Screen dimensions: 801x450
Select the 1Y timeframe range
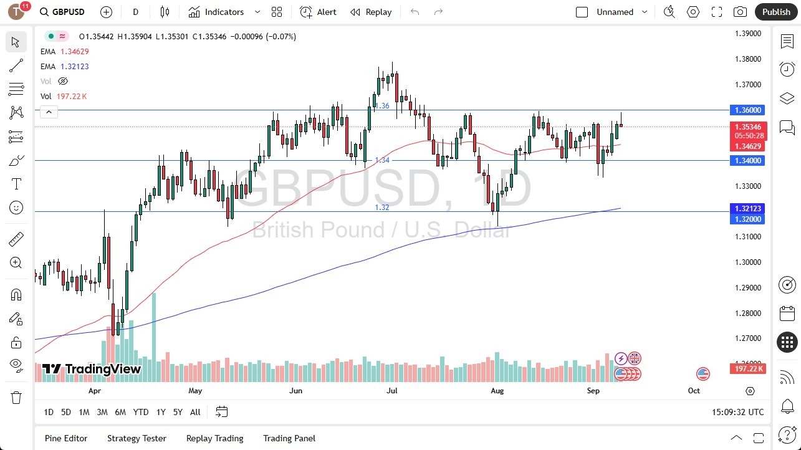pyautogui.click(x=160, y=412)
